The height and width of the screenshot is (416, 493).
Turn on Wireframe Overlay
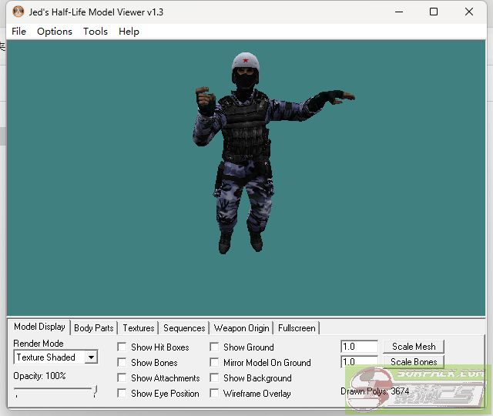click(x=214, y=394)
